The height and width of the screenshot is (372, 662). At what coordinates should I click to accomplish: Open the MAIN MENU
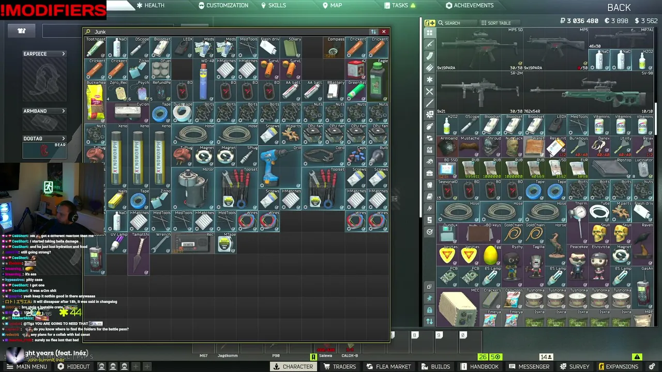pyautogui.click(x=26, y=367)
